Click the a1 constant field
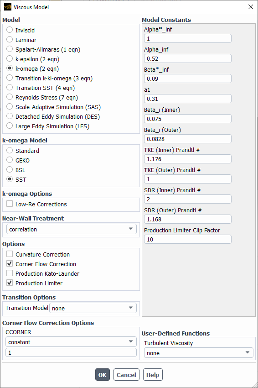Screen dimensions: 258x388 [x=188, y=99]
